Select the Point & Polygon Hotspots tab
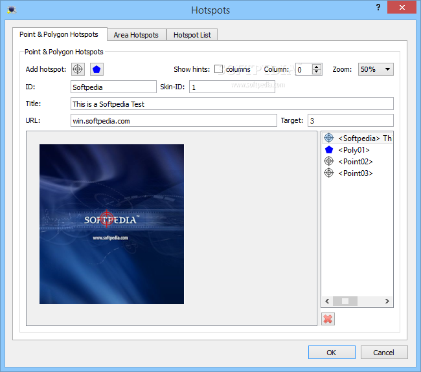This screenshot has width=421, height=372. point(59,34)
